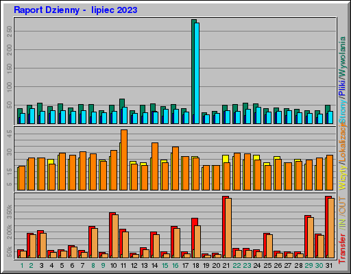Image resolution: width=351 pixels, height=274 pixels.
Task: Click the '200' y-axis label in top chart
Action: coord(10,50)
